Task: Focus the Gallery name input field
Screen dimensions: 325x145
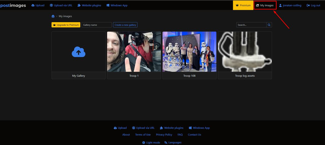Action: [x=96, y=25]
